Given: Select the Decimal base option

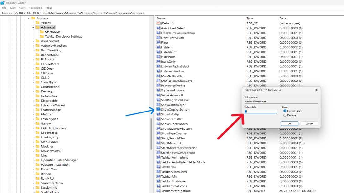Looking at the screenshot, I should pyautogui.click(x=285, y=115).
